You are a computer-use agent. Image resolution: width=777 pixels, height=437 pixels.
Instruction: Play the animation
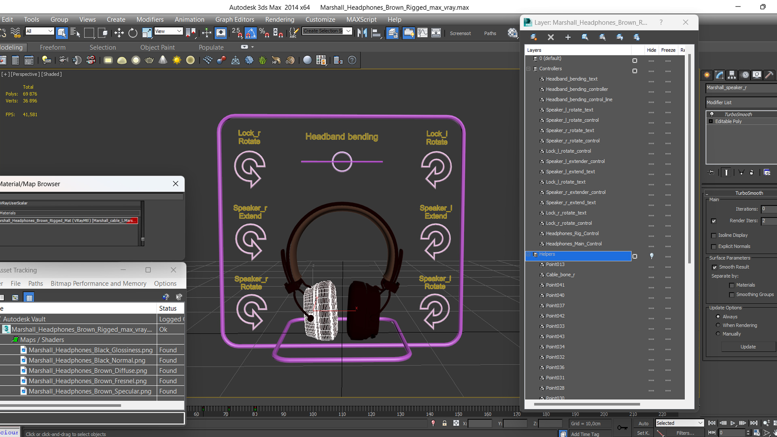(x=733, y=423)
